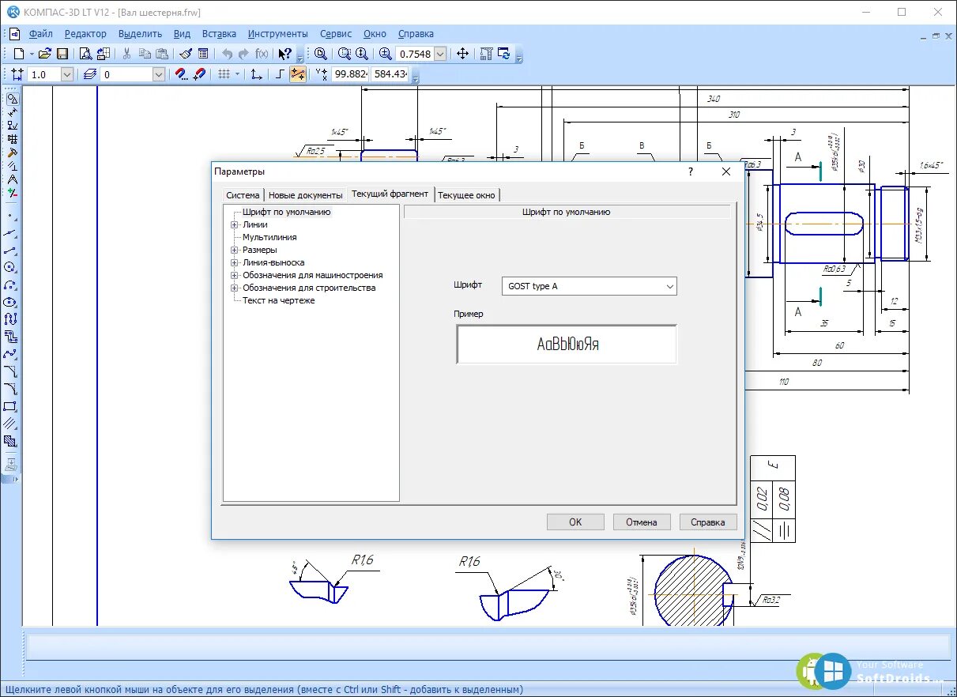The image size is (957, 697).
Task: Select the Hatch tool in left panel
Action: pos(11,441)
